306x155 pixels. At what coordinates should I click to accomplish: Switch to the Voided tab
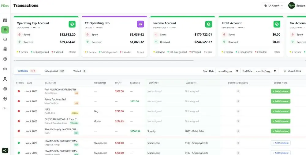pyautogui.click(x=79, y=71)
